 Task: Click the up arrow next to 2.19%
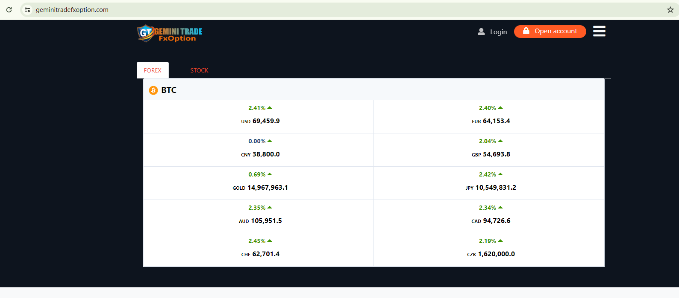point(500,241)
